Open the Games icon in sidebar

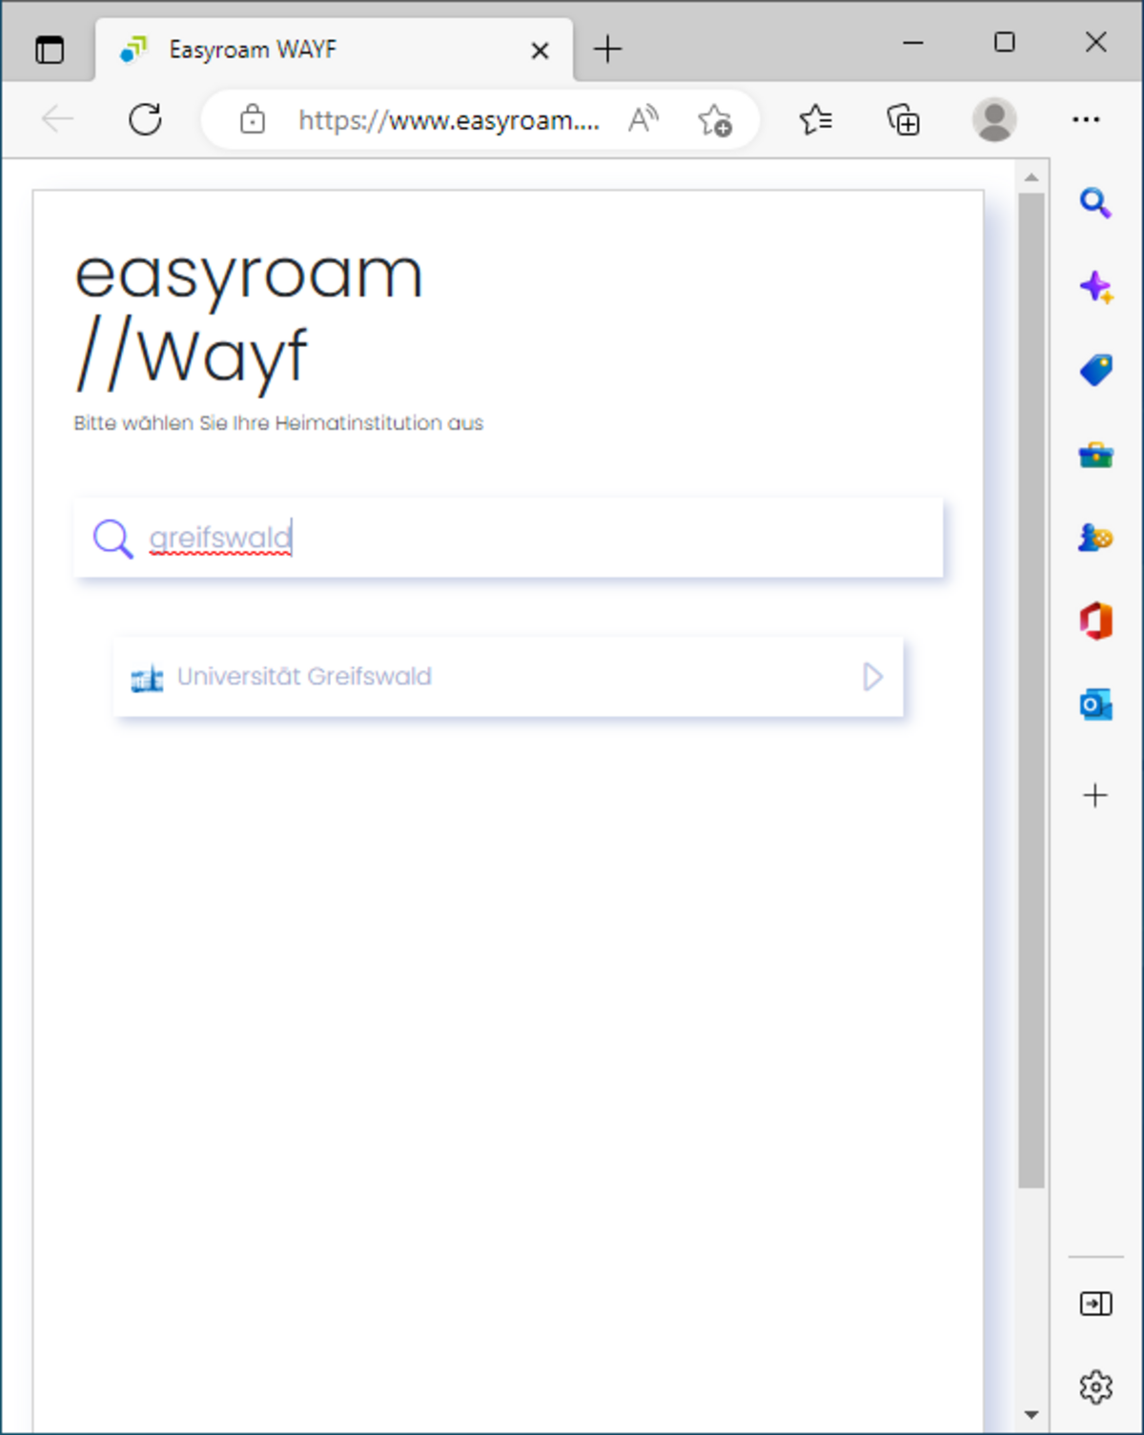(x=1095, y=538)
